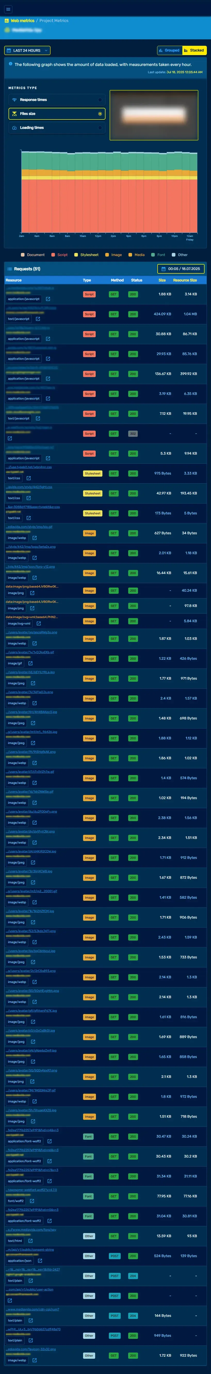The height and width of the screenshot is (1374, 211).
Task: Toggle the Script series in the legend
Action: (60, 255)
